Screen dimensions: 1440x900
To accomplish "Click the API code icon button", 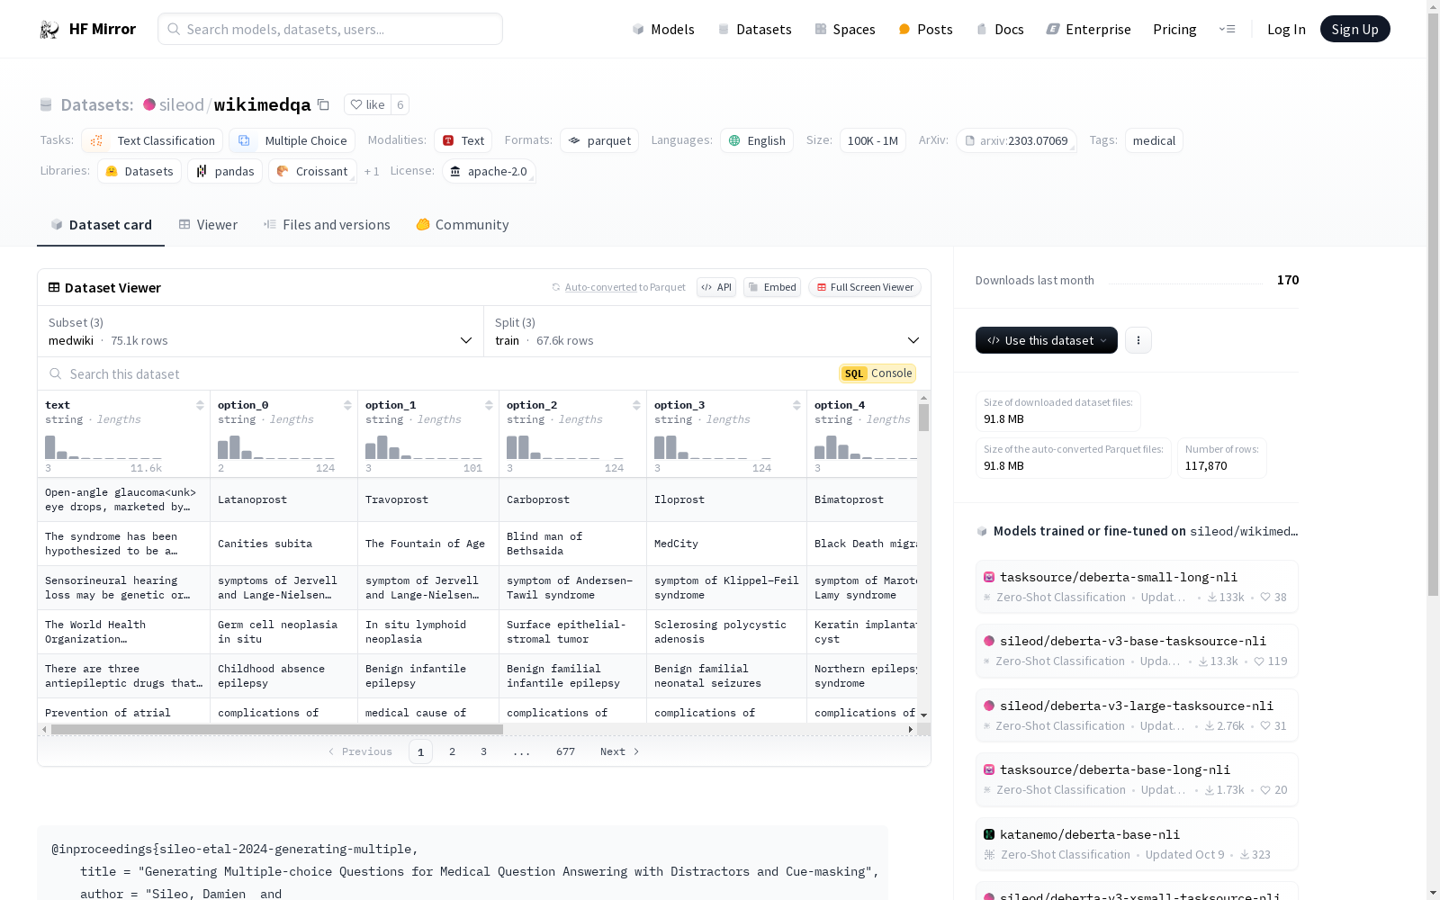I will pos(716,287).
